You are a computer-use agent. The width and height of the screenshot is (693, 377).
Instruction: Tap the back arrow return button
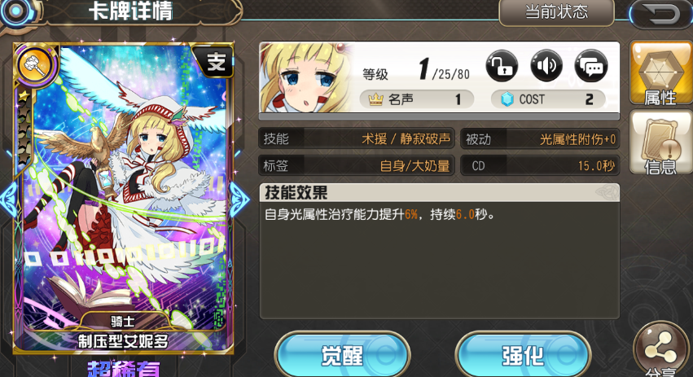point(661,13)
